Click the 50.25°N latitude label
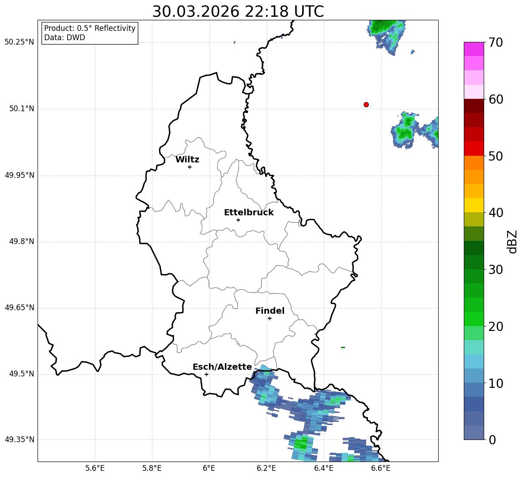This screenshot has width=523, height=477. click(x=19, y=42)
